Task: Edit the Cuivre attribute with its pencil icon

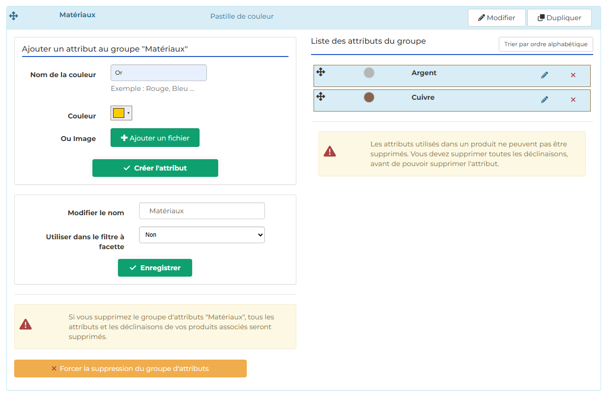Action: 545,100
